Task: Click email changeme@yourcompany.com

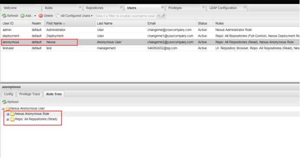Action: point(169,30)
